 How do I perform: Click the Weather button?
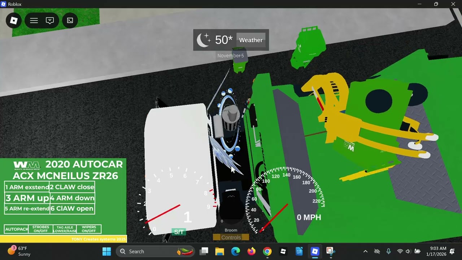[251, 40]
